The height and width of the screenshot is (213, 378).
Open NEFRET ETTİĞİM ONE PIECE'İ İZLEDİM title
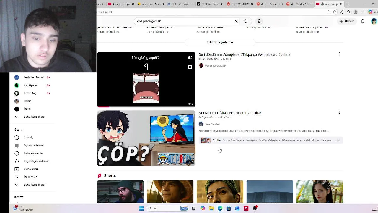pyautogui.click(x=230, y=113)
